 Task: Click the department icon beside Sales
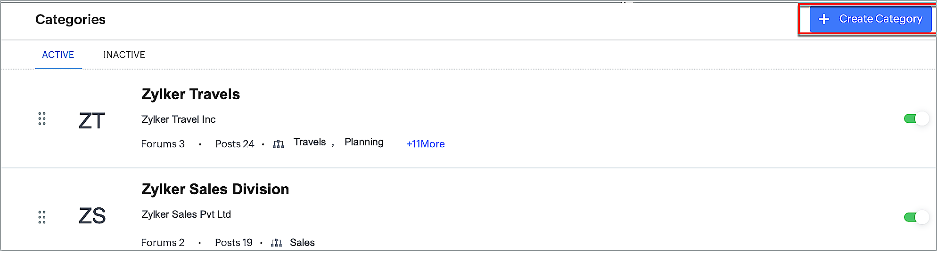[277, 243]
